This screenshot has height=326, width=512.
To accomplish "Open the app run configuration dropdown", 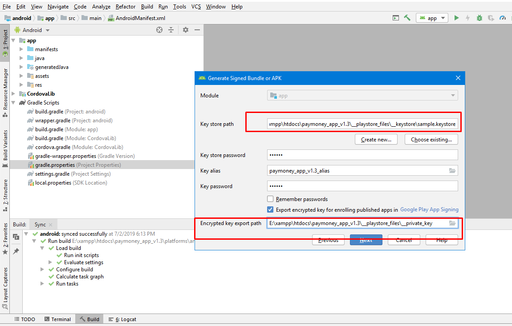I will coord(432,18).
